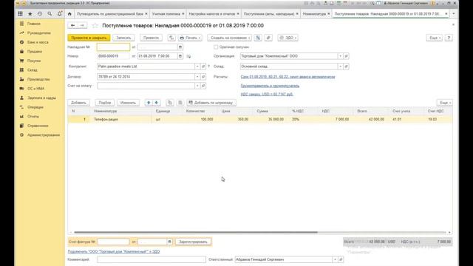Navigate forward with right arrow
The height and width of the screenshot is (266, 473).
pyautogui.click(x=82, y=25)
